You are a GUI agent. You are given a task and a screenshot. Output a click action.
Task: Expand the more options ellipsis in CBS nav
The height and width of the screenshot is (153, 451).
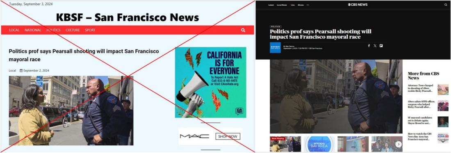tap(308, 5)
